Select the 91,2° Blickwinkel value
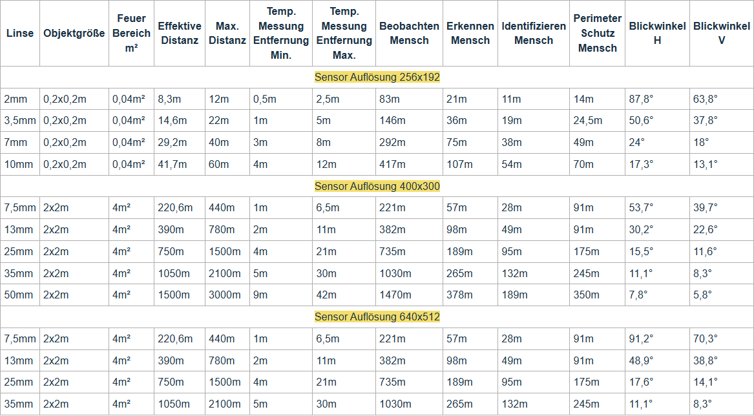Image resolution: width=754 pixels, height=416 pixels. tap(641, 339)
